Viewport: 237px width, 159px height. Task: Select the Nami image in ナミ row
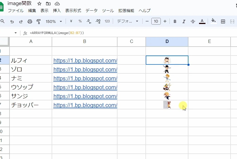click(167, 78)
